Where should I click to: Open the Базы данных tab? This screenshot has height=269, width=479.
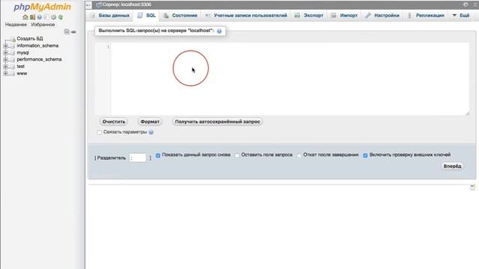110,15
